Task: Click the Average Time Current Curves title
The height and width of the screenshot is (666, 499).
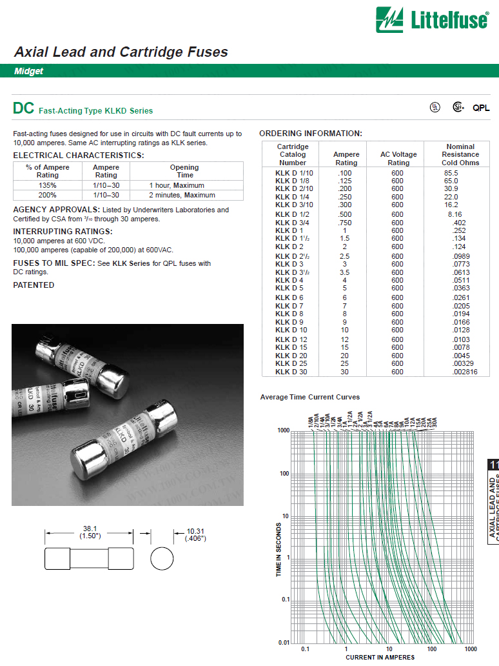Action: click(x=309, y=397)
